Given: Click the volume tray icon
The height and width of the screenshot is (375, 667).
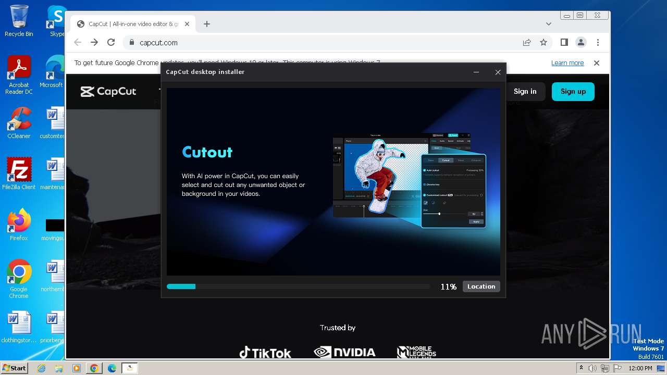Looking at the screenshot, I should tap(593, 368).
